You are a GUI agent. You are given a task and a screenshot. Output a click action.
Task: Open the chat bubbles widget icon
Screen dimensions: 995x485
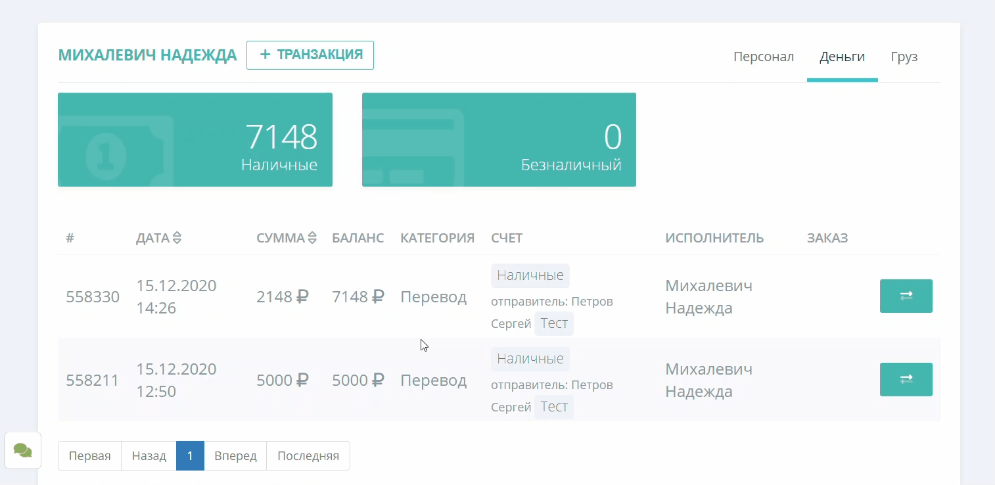pyautogui.click(x=23, y=450)
